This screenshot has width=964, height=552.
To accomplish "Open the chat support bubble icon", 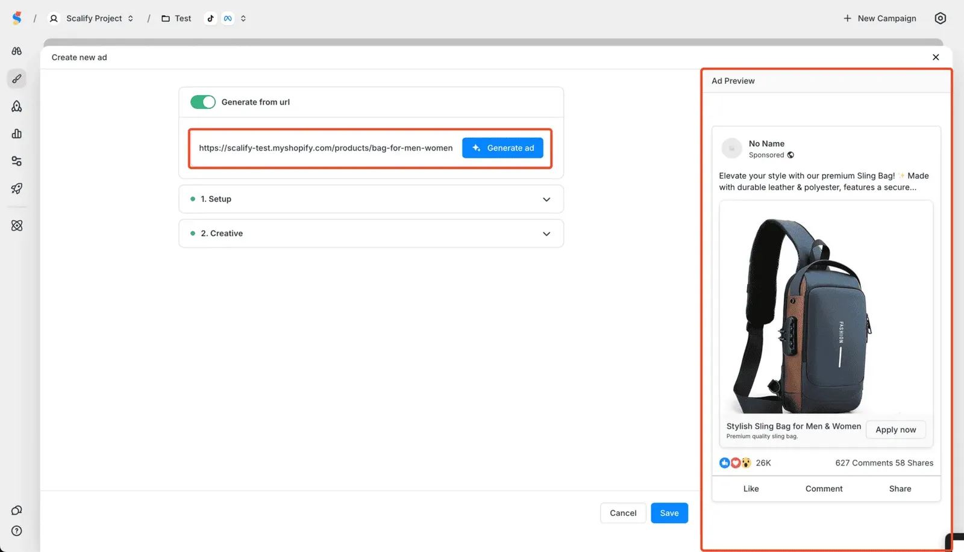I will click(16, 510).
